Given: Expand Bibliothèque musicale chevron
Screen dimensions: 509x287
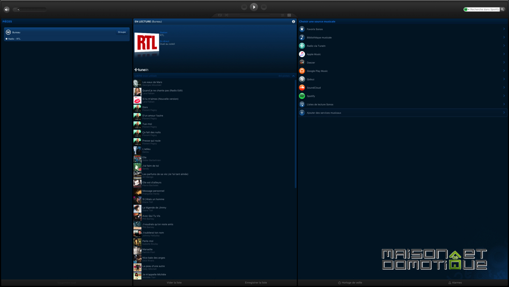Looking at the screenshot, I should click(x=504, y=37).
